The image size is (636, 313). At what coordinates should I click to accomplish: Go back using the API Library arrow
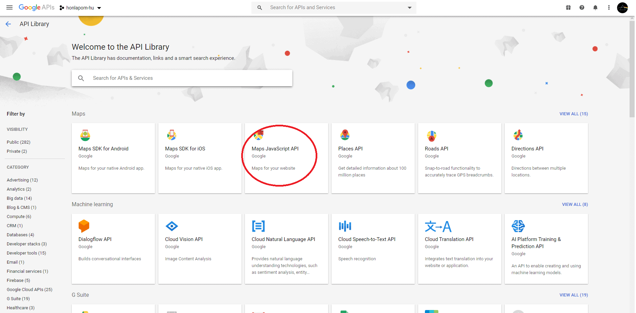click(x=8, y=24)
